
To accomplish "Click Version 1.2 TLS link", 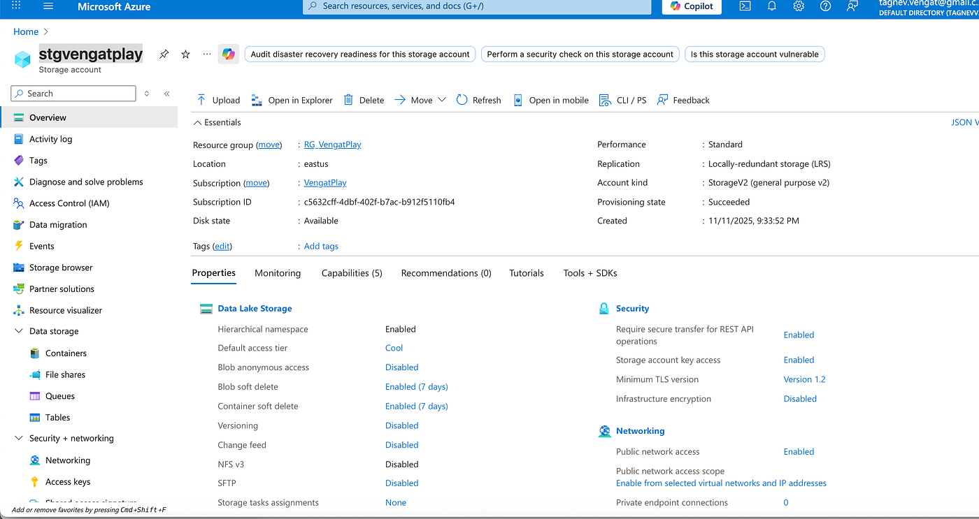I will coord(804,379).
